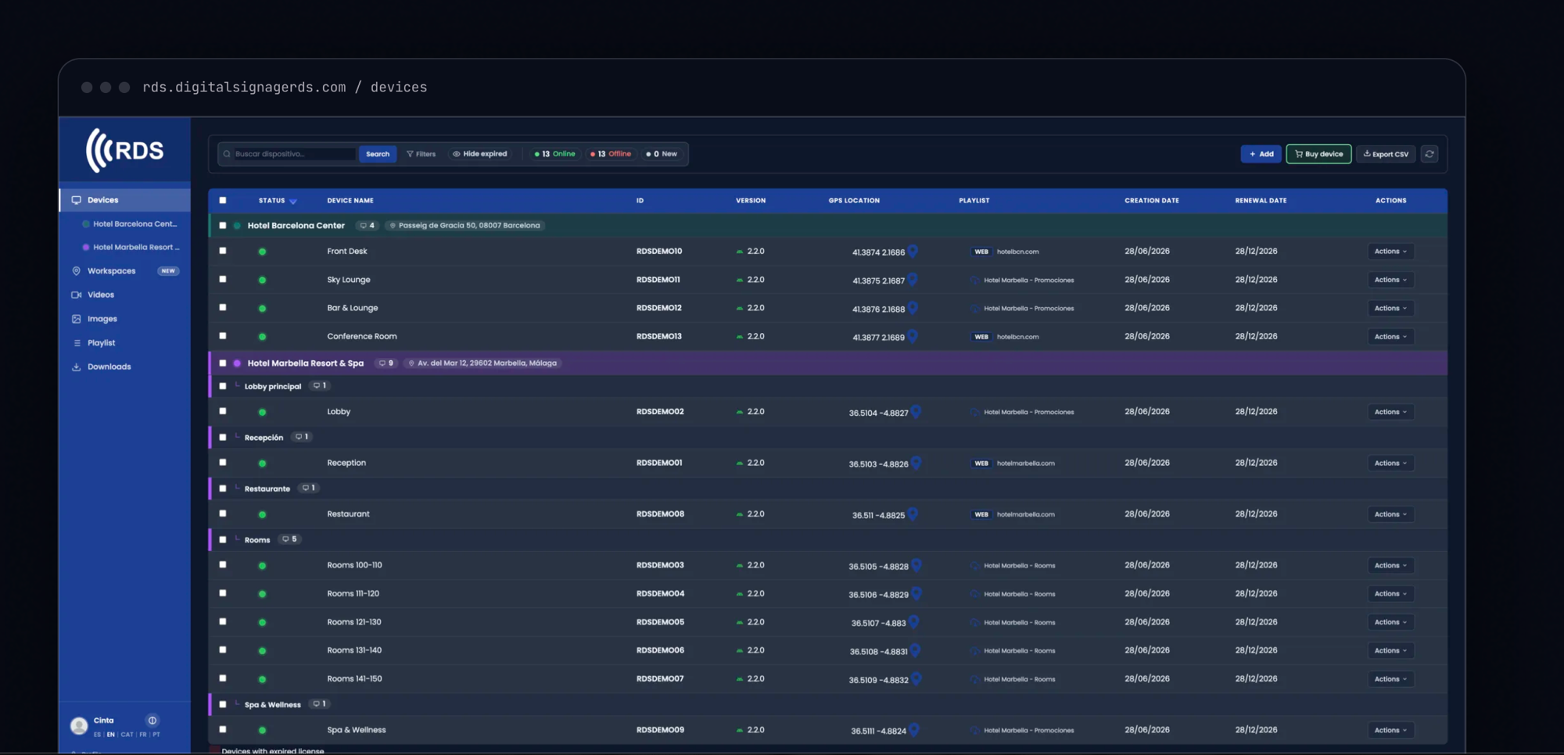Click the map pin for Front Desk GPS location
1564x755 pixels.
tap(913, 251)
